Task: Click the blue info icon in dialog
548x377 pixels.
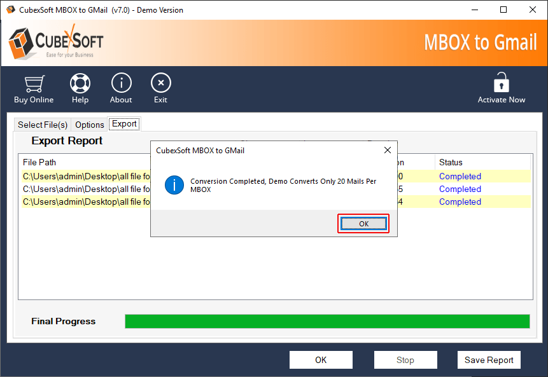Action: pyautogui.click(x=174, y=185)
